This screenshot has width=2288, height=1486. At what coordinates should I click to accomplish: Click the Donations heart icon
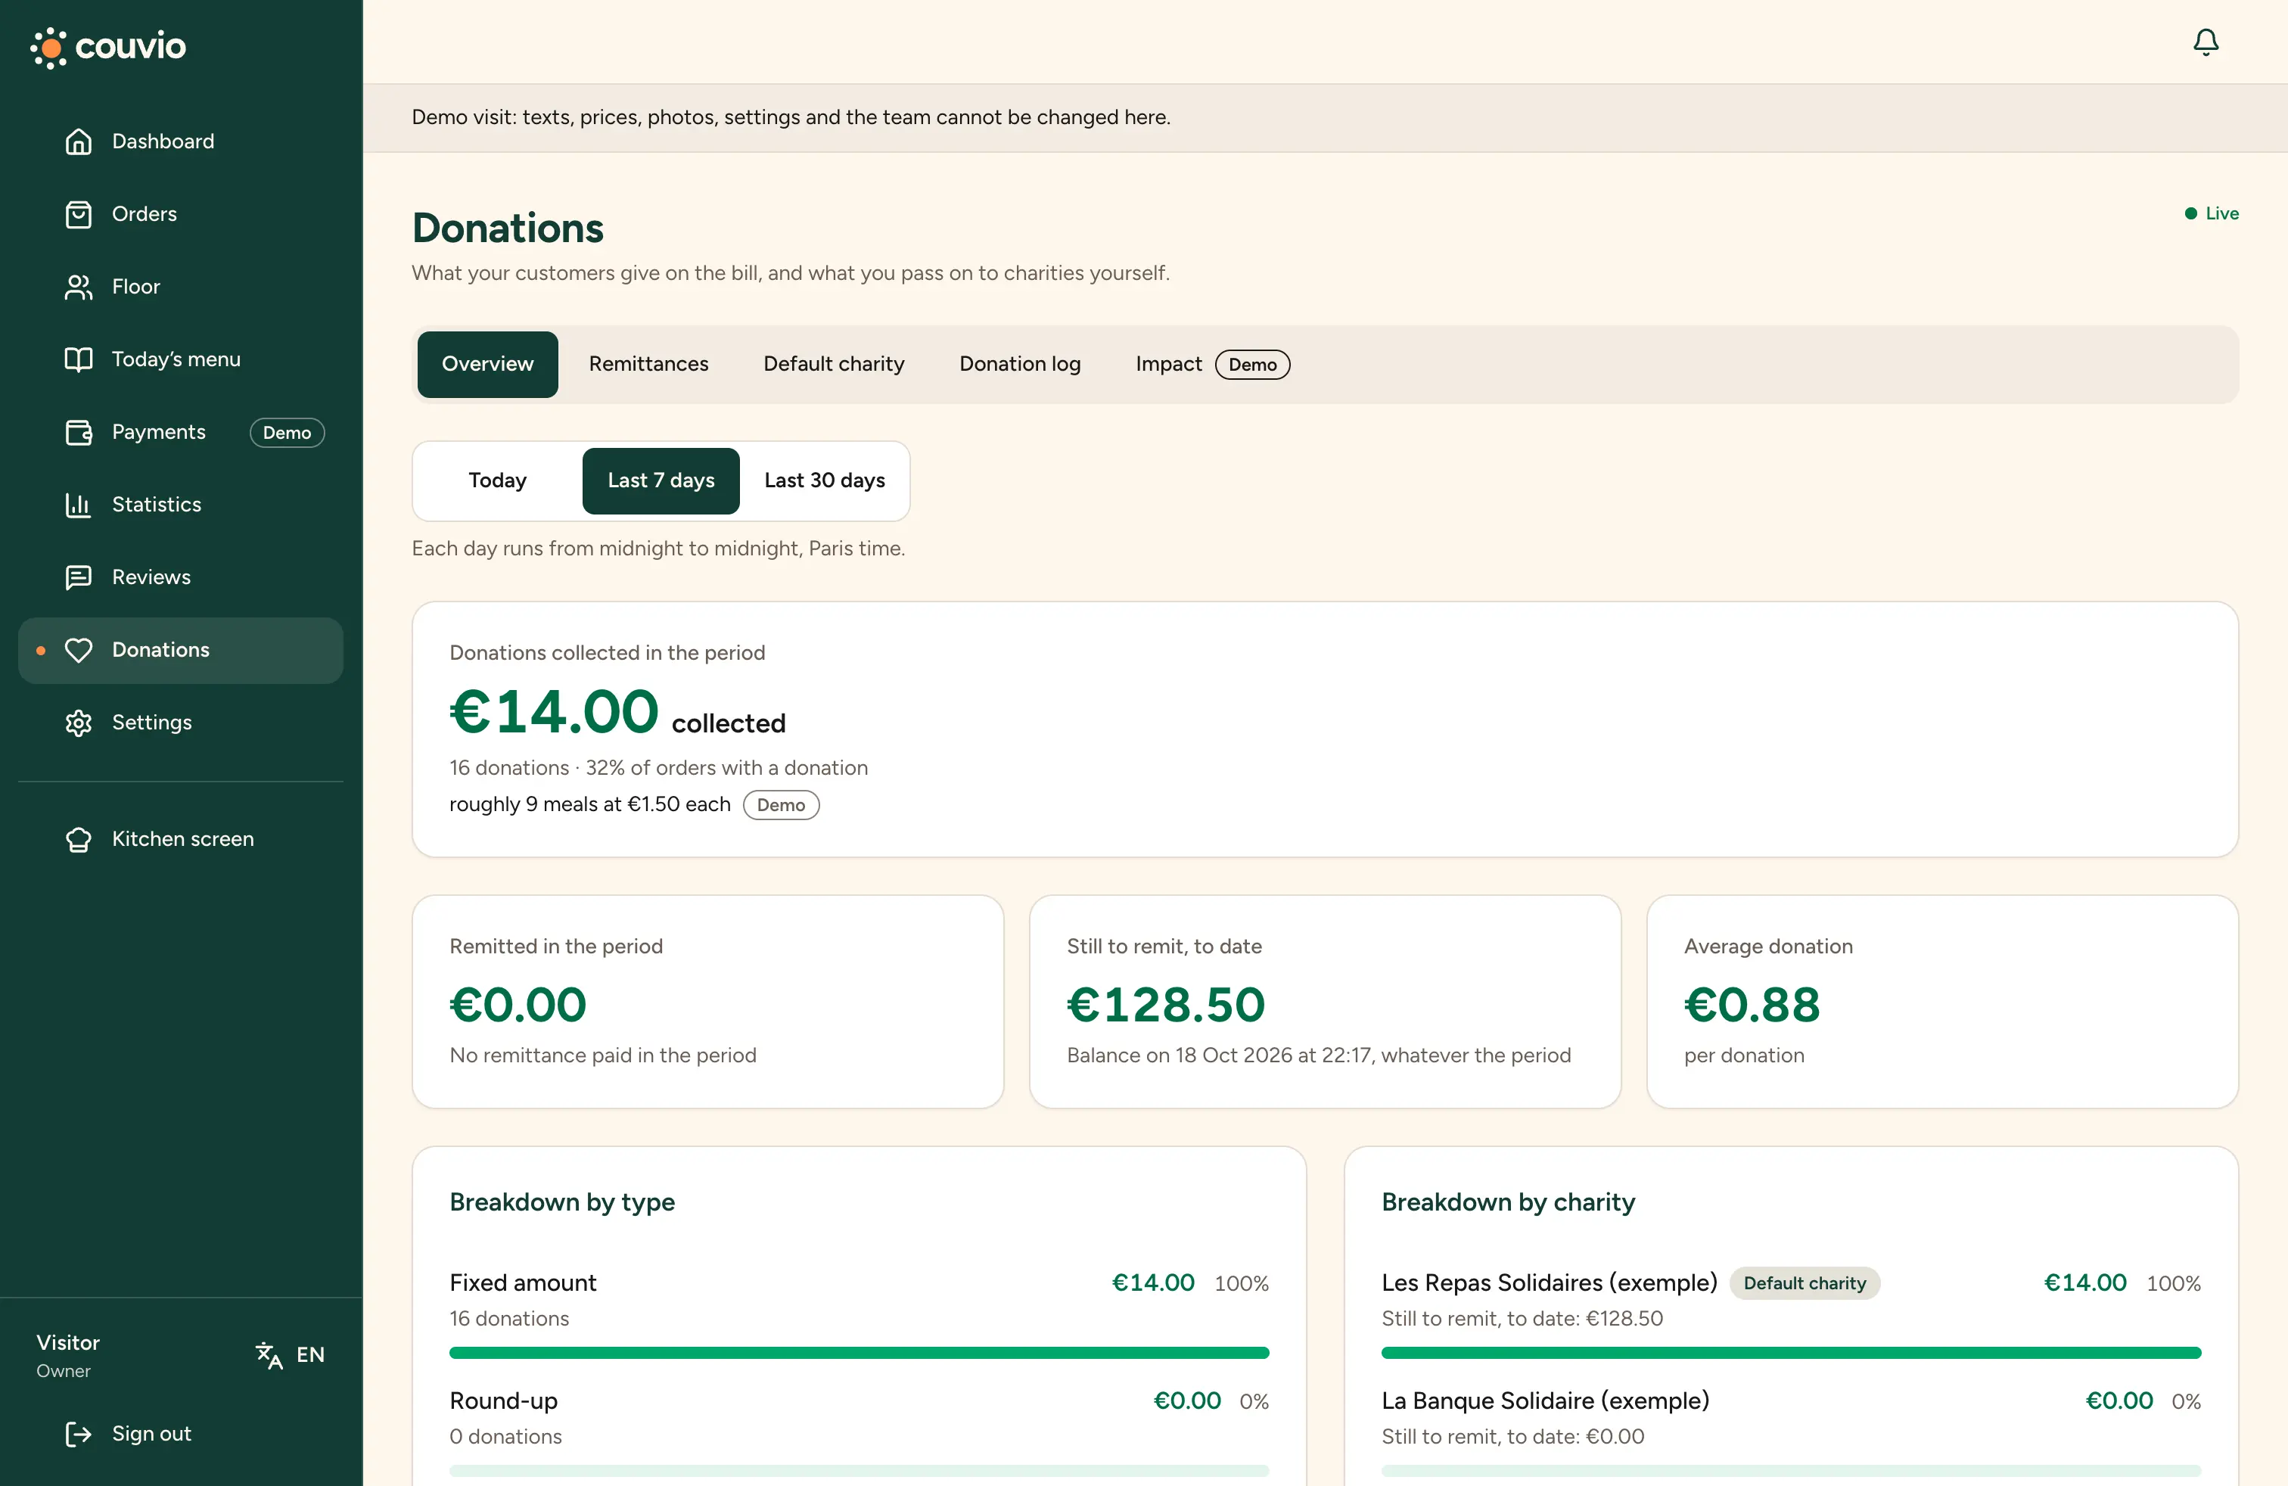click(x=79, y=651)
